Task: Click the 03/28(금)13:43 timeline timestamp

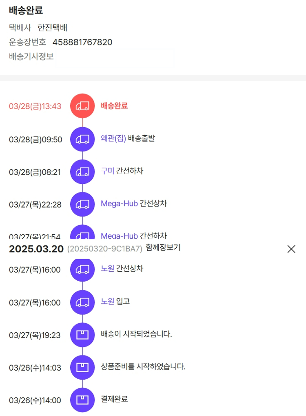Action: (35, 106)
